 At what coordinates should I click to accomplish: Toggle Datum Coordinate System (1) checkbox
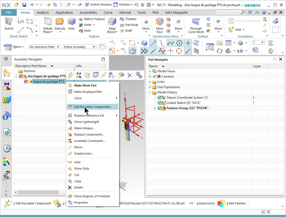pyautogui.click(x=159, y=97)
